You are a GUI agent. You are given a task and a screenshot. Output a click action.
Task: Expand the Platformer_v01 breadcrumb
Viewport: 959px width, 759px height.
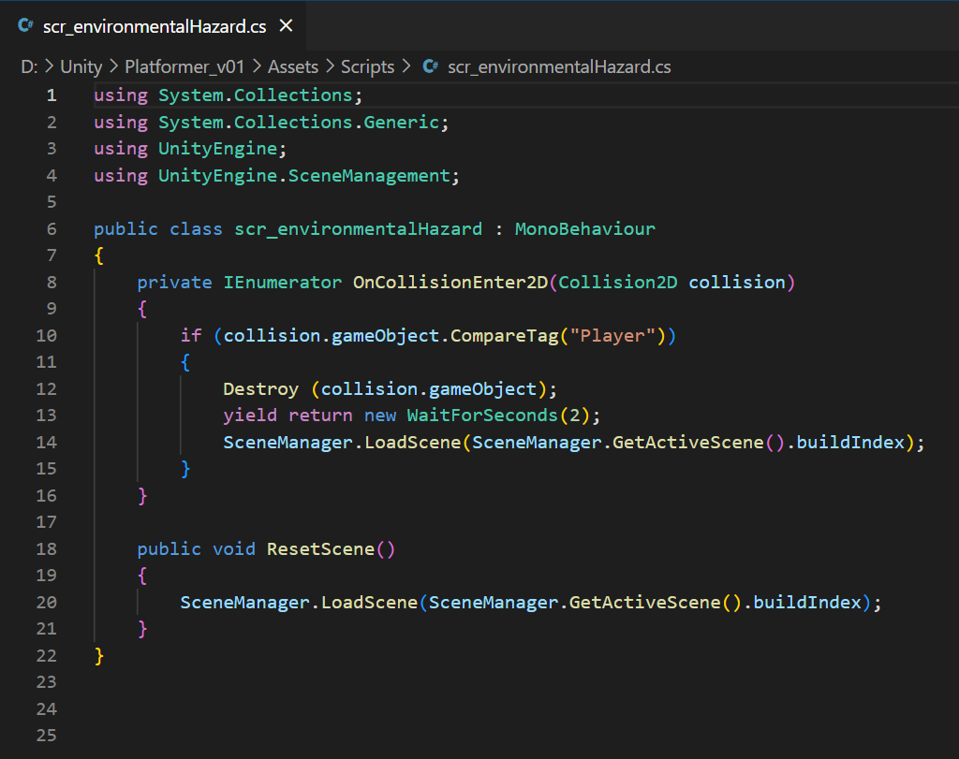click(x=184, y=66)
